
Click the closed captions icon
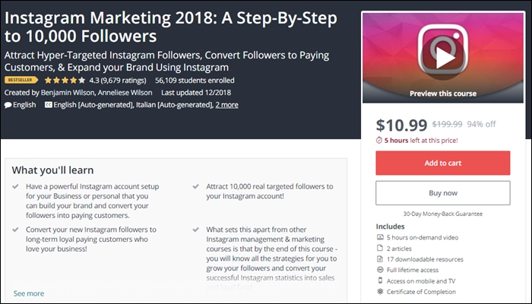[49, 104]
